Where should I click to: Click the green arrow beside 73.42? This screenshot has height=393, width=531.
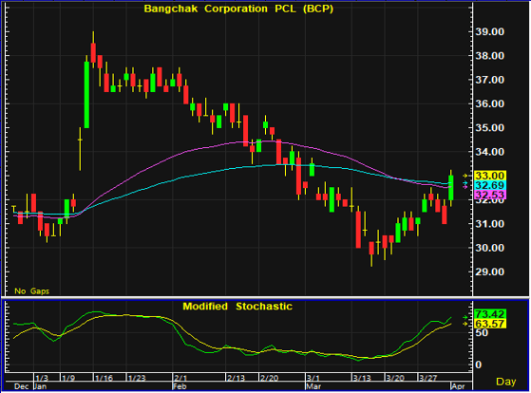(x=465, y=317)
